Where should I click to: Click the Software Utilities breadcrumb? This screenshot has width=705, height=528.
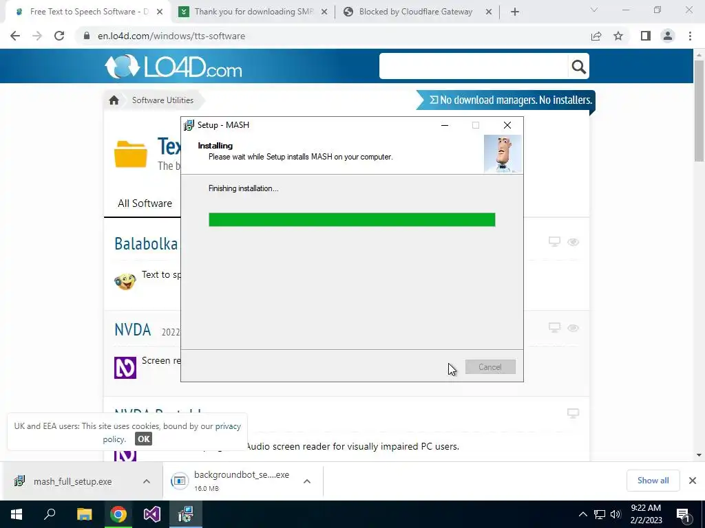click(162, 100)
